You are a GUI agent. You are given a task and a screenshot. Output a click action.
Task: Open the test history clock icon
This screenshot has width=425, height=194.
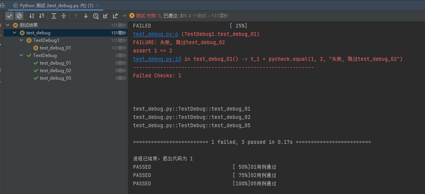click(96, 16)
